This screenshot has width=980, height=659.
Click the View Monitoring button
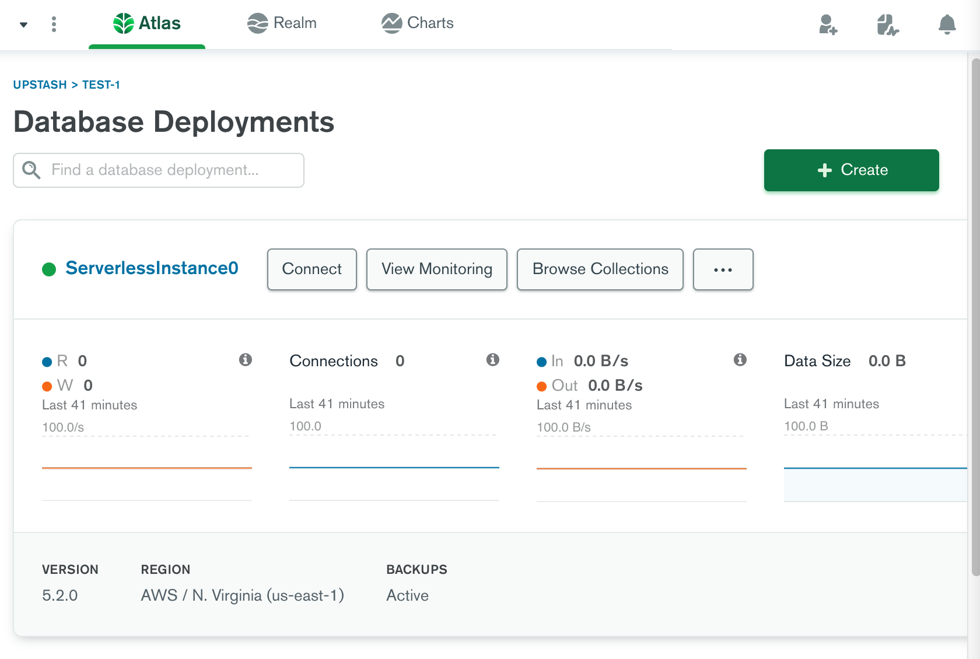[x=436, y=269]
